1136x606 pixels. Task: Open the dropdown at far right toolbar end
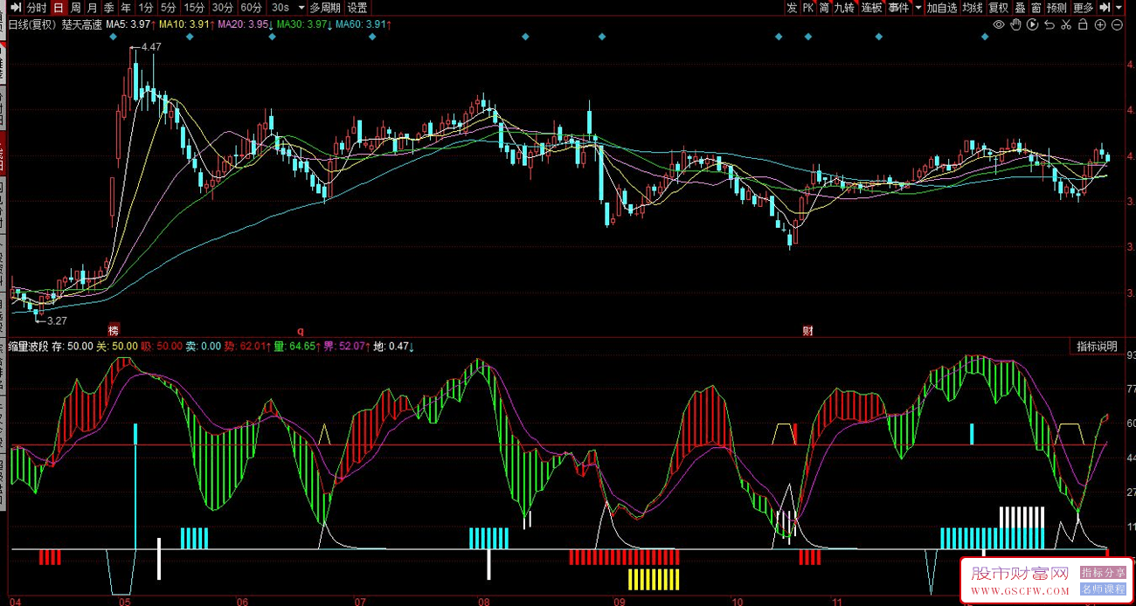point(1119,8)
